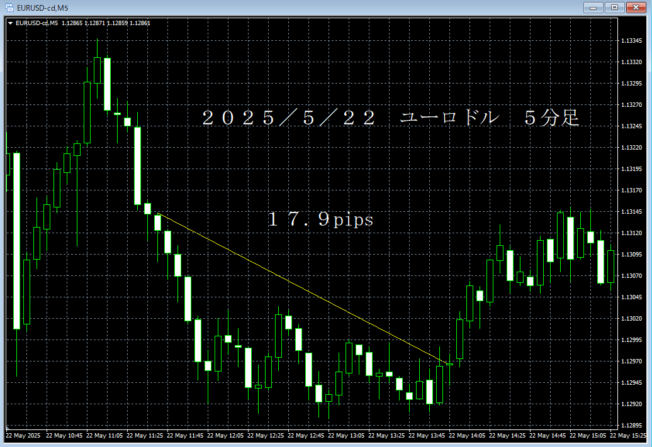Click the '22 May 11:25' time axis label
Image resolution: width=652 pixels, height=447 pixels.
[145, 435]
